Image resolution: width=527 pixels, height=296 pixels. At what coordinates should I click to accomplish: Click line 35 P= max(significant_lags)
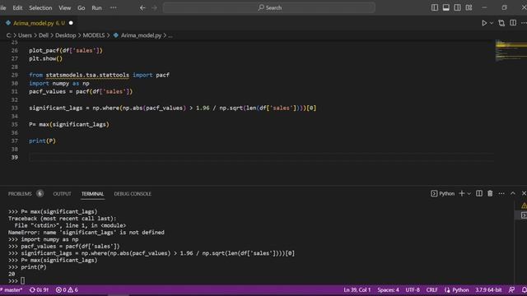[69, 124]
